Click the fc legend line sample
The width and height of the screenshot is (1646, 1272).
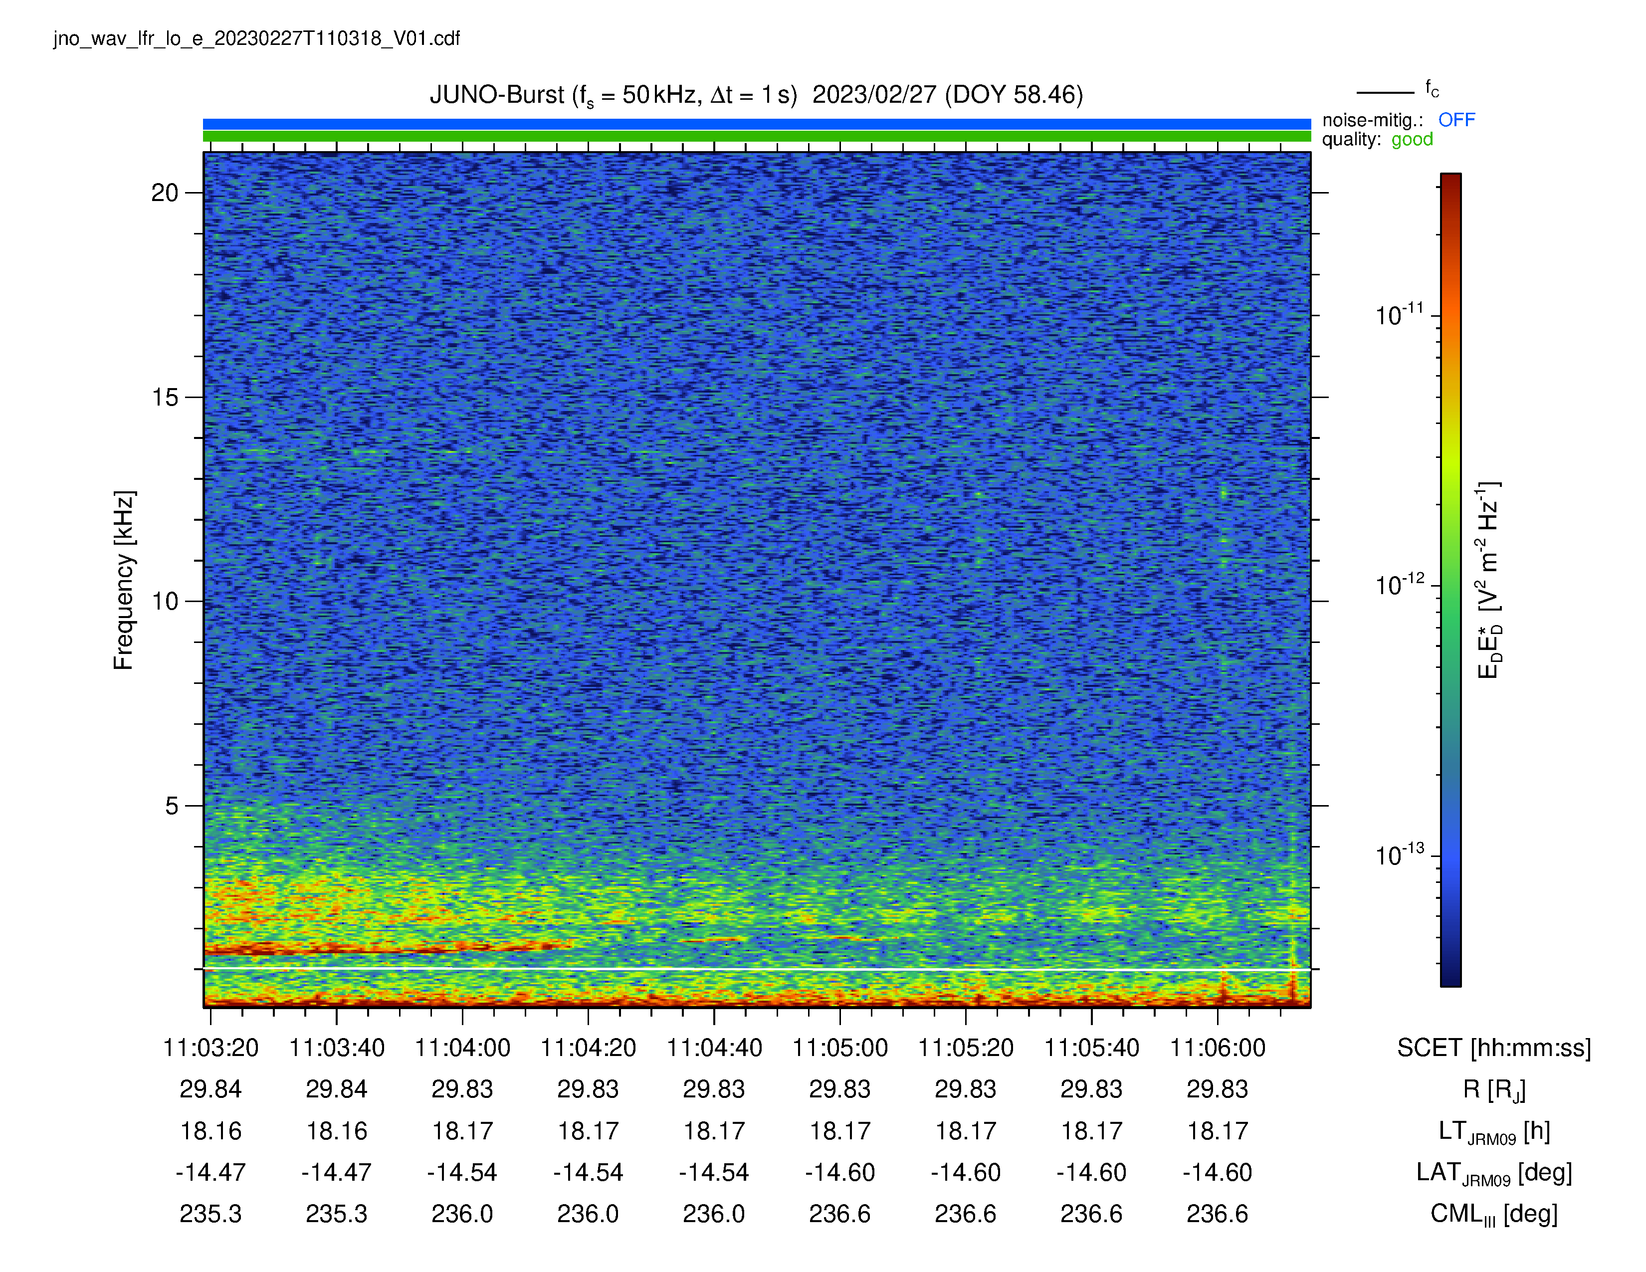click(x=1385, y=93)
